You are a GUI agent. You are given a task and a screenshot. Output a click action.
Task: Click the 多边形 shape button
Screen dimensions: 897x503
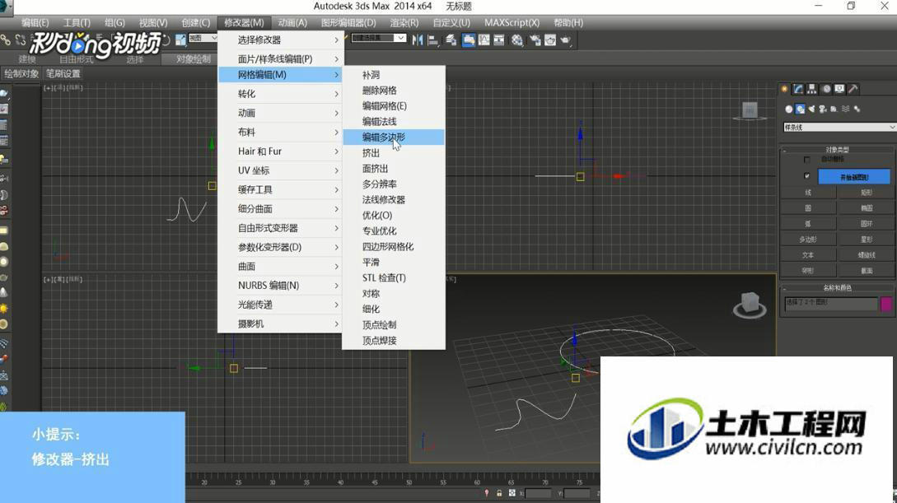coord(808,240)
